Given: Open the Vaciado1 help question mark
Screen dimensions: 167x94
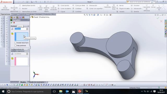Looking at the screenshot, I should click(28, 20).
